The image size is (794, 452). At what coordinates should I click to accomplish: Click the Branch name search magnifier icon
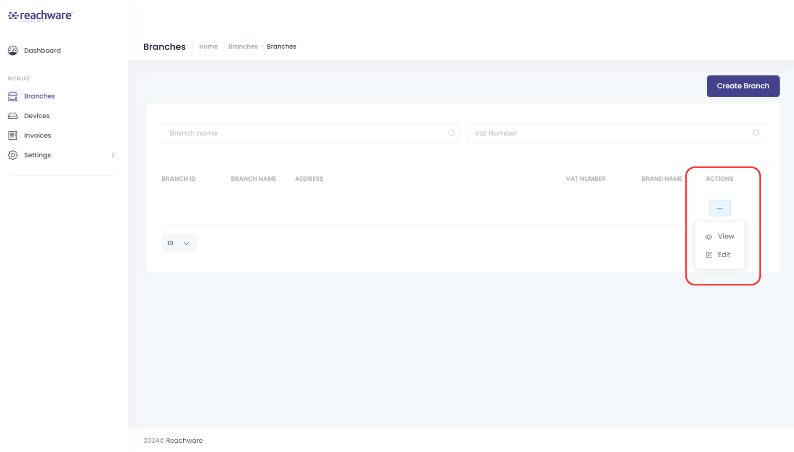coord(451,133)
